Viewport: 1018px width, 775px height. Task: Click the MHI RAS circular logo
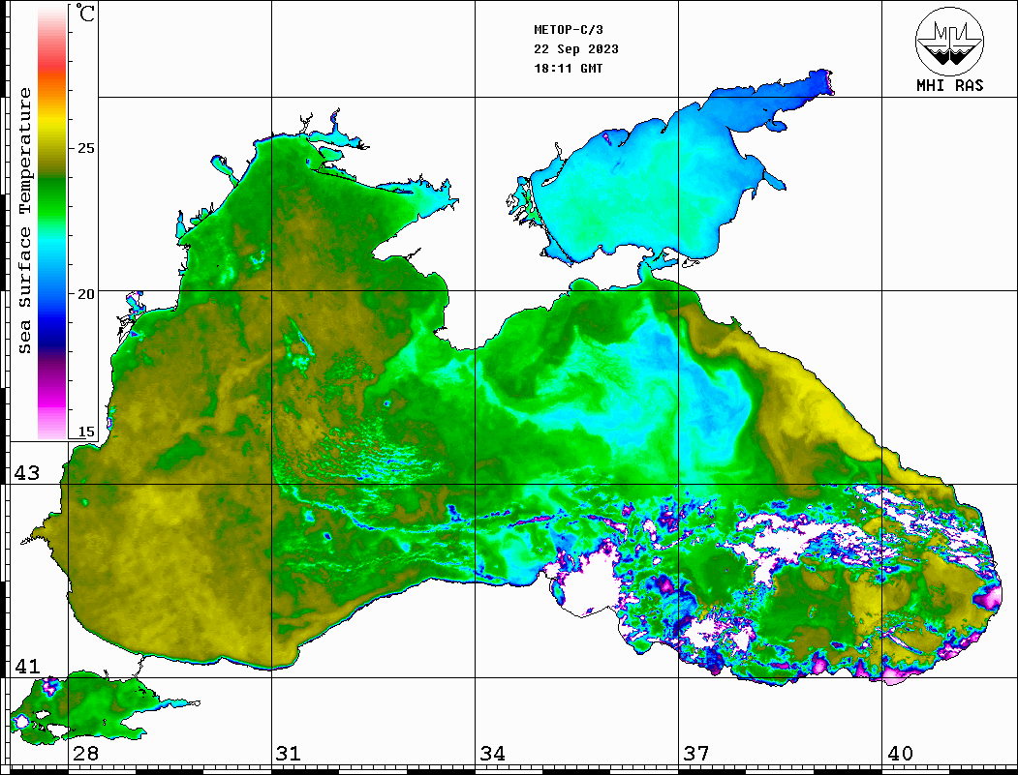(949, 41)
